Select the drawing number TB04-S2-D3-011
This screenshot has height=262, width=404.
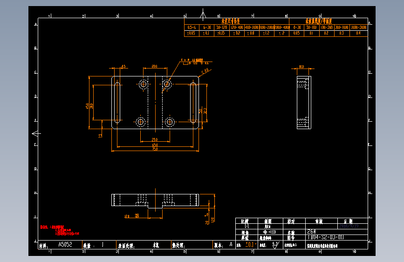click(x=326, y=237)
